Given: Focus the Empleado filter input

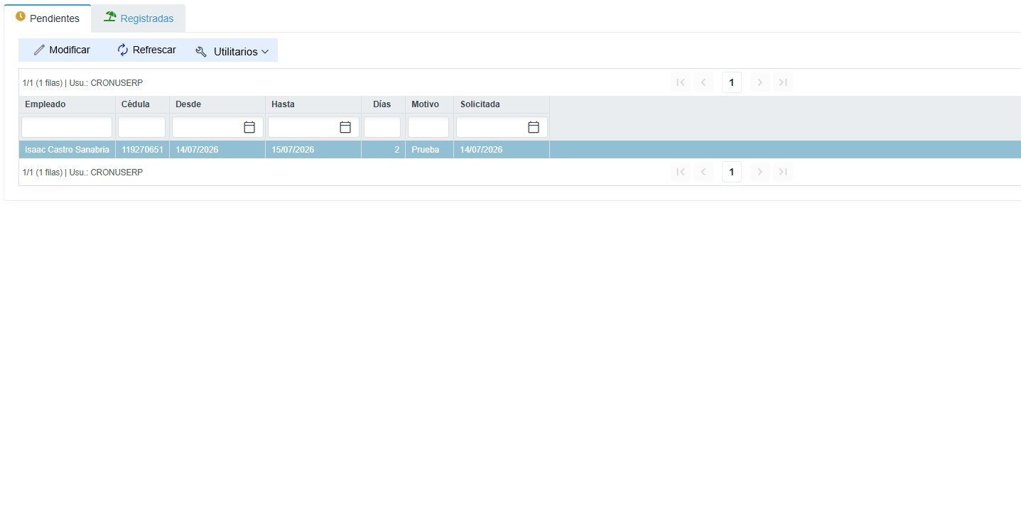Looking at the screenshot, I should 67,127.
